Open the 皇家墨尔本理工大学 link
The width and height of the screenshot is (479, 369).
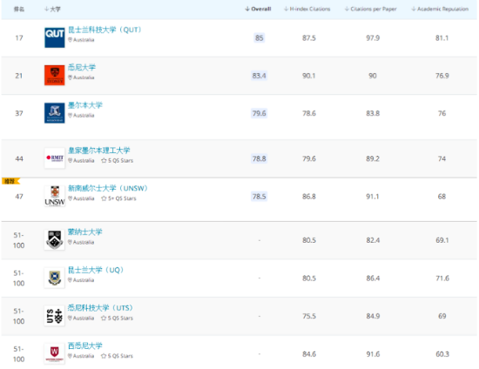[x=99, y=151]
